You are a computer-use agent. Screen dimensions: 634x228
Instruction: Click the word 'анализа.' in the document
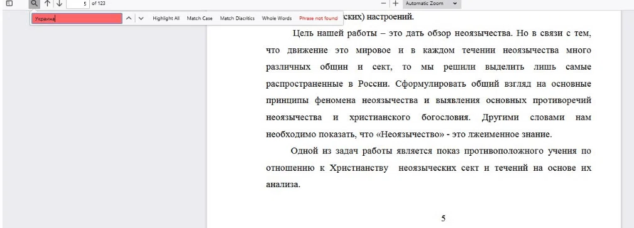coord(283,185)
